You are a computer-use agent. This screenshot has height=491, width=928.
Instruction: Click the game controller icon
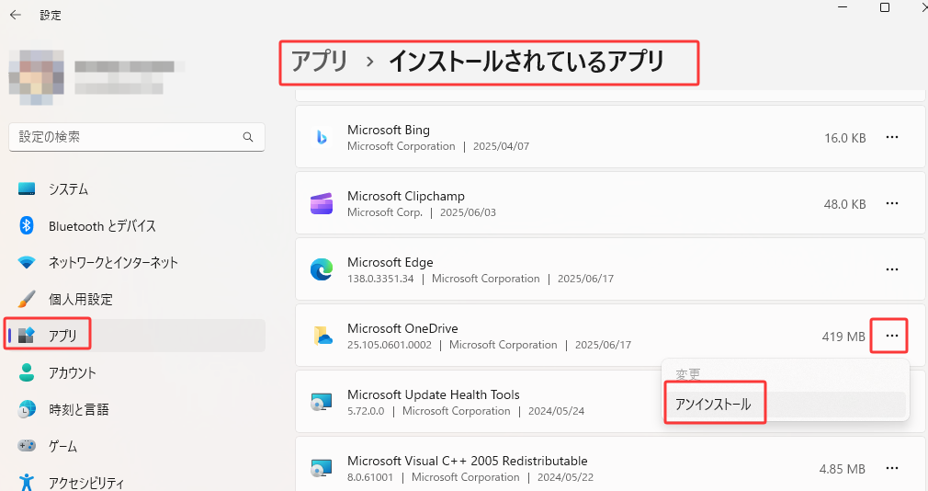pos(27,445)
